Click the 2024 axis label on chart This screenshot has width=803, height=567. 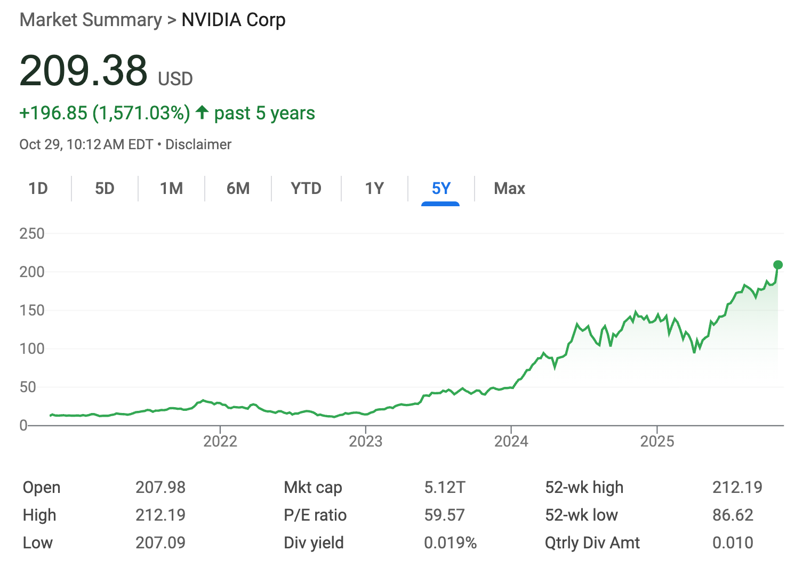point(512,441)
